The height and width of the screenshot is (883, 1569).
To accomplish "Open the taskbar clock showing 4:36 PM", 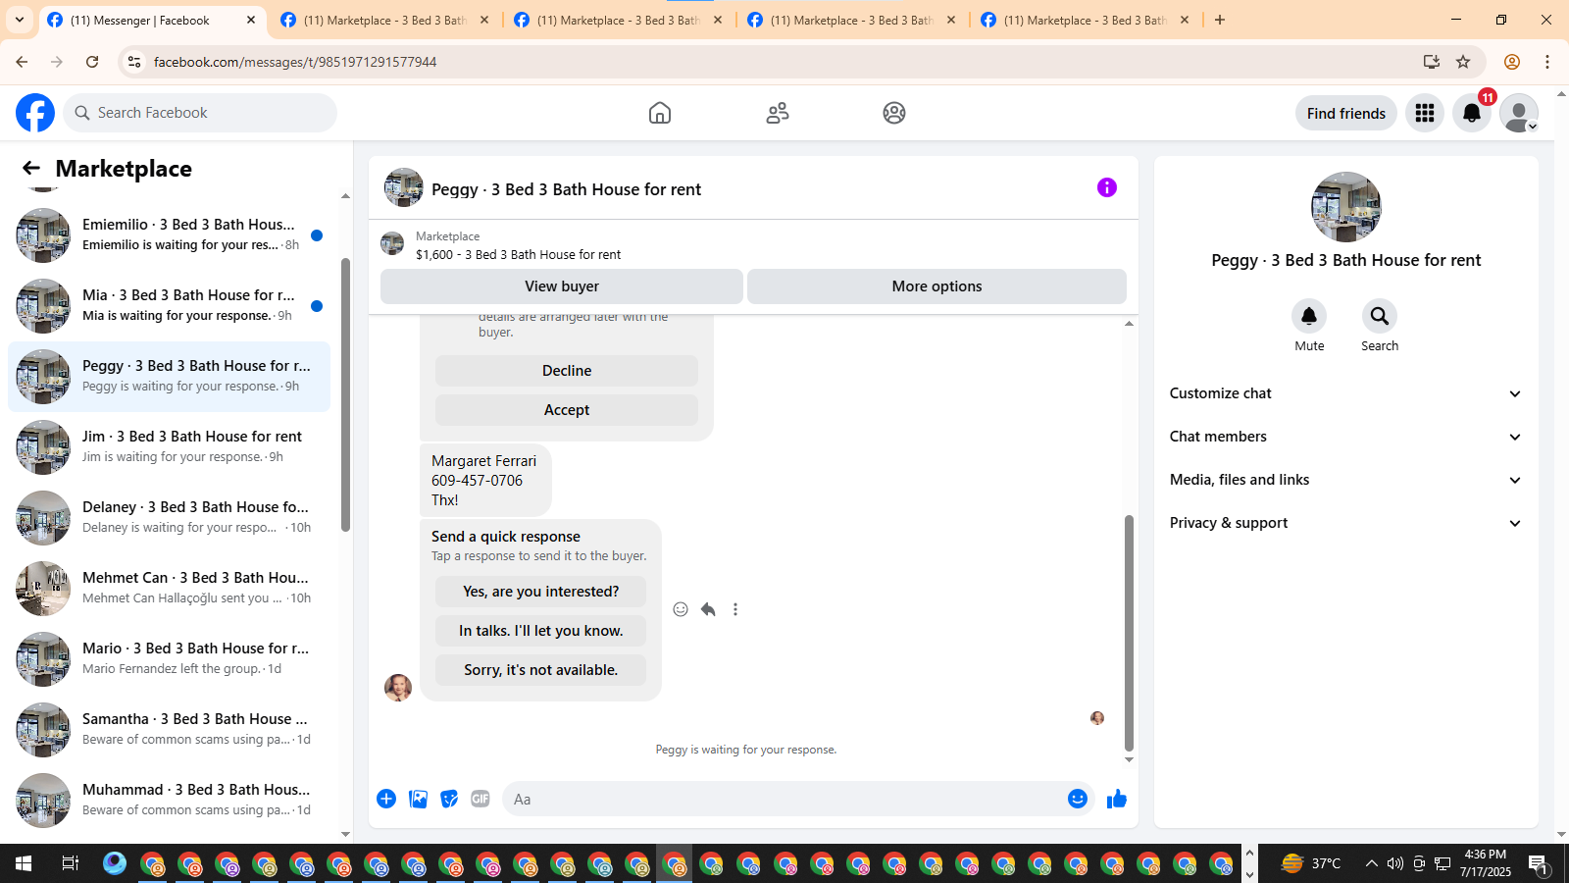I will coord(1485,863).
